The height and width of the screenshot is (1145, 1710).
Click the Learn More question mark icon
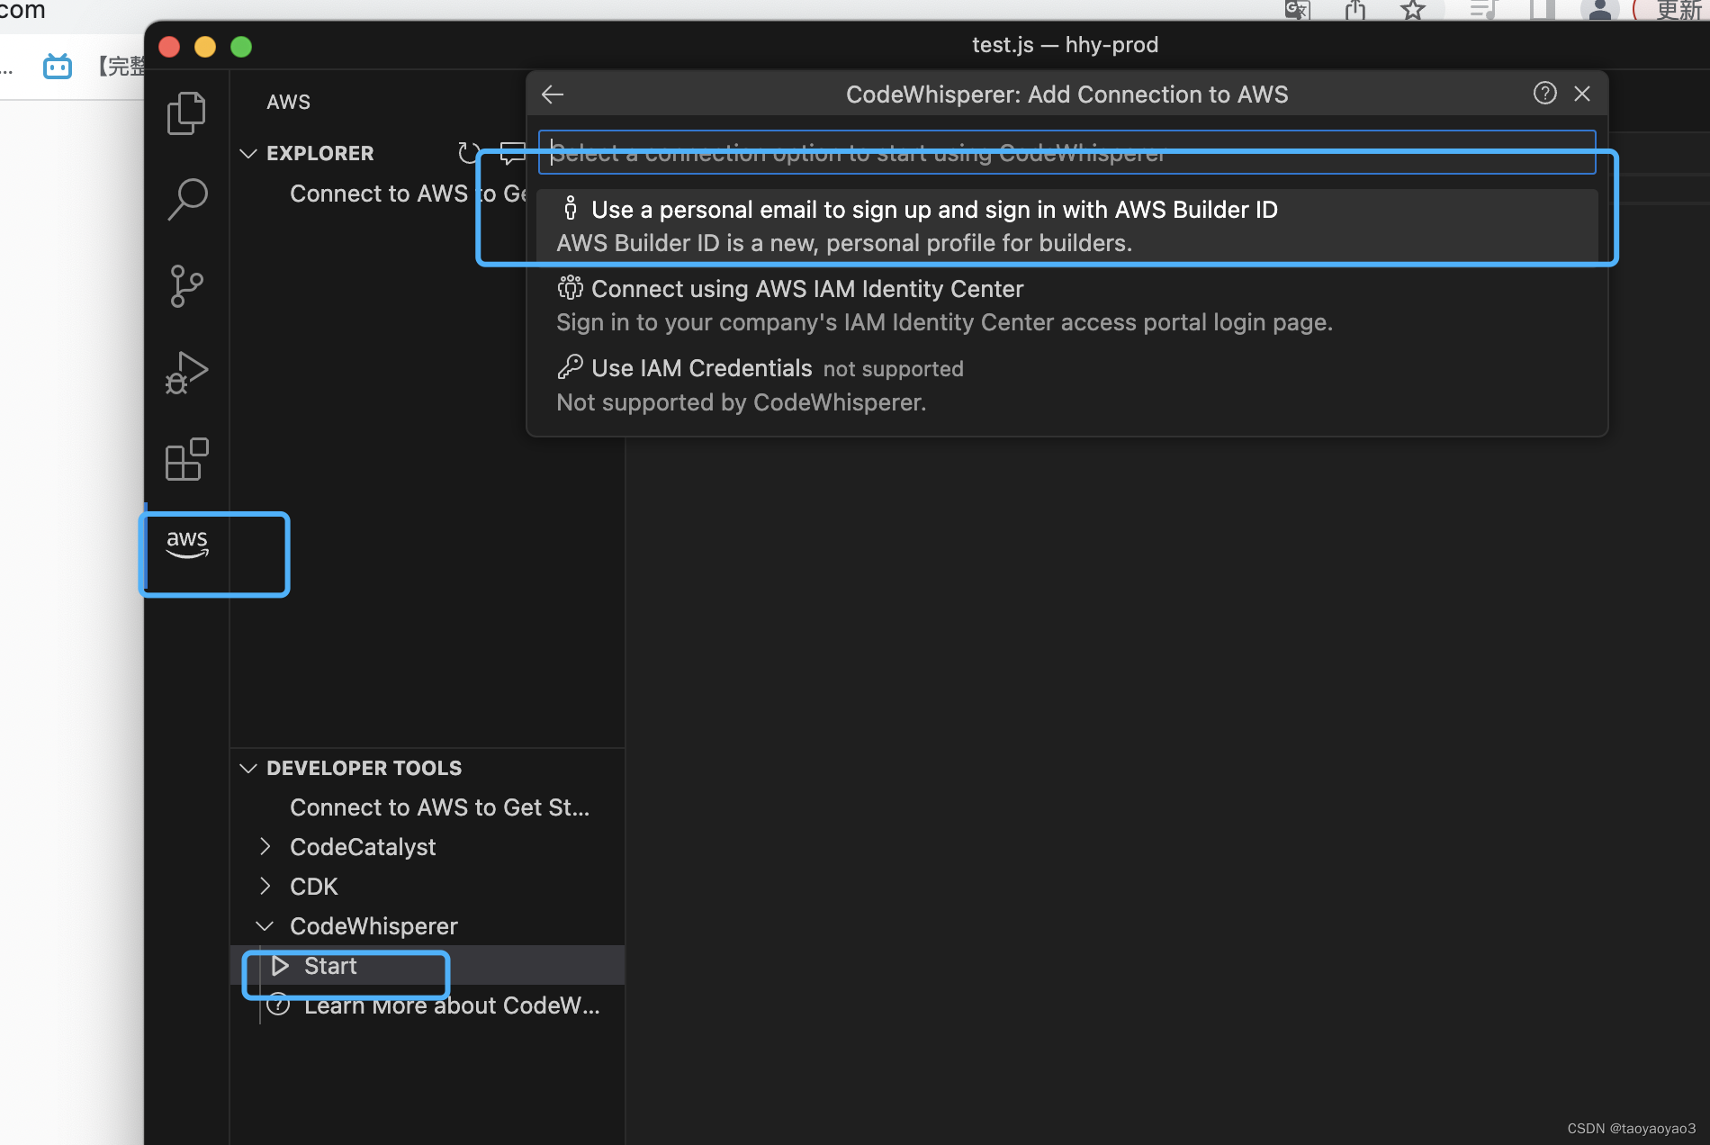point(279,1005)
